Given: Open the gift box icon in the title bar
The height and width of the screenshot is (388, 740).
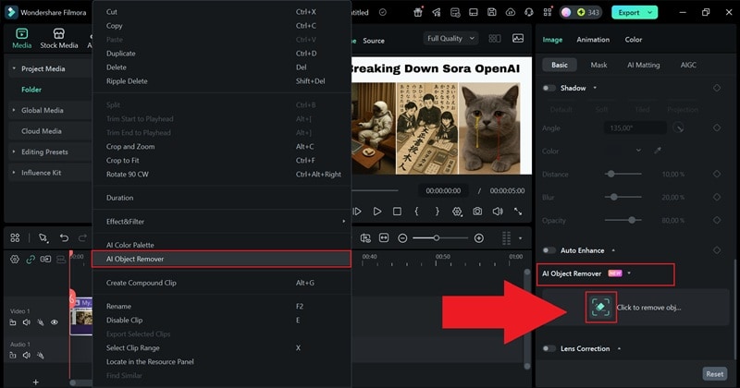Looking at the screenshot, I should pyautogui.click(x=418, y=12).
